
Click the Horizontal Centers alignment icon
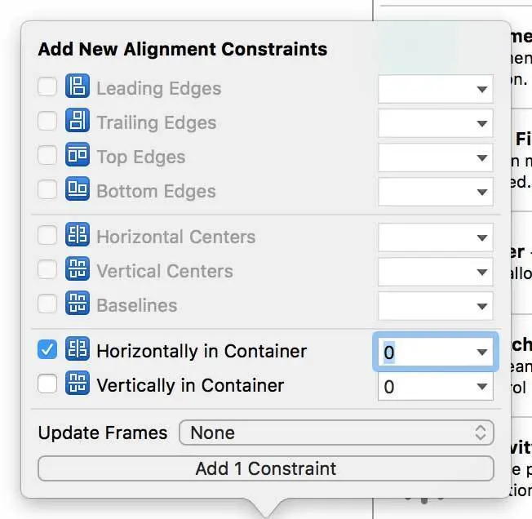pyautogui.click(x=78, y=236)
